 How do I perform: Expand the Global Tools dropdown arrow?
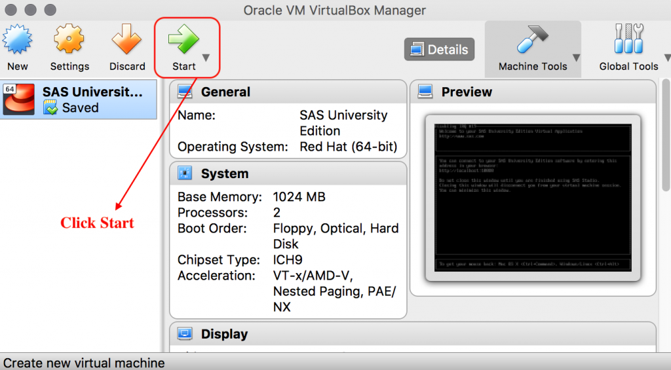coord(667,58)
